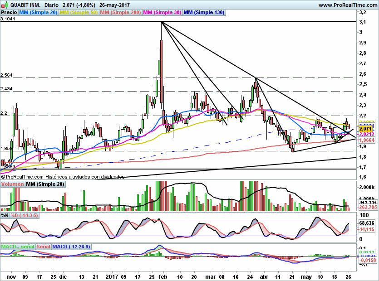The height and width of the screenshot is (281, 379).
Task: Click the 1,858 support level label
Action: (x=6, y=149)
